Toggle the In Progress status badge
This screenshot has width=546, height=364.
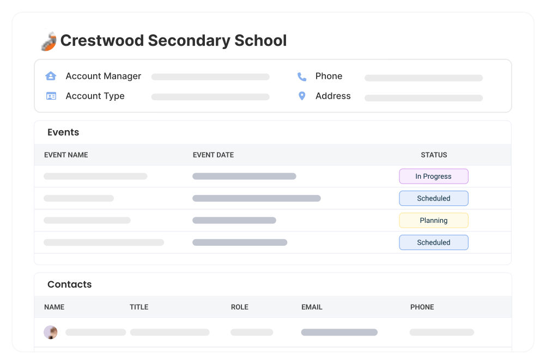pos(434,176)
